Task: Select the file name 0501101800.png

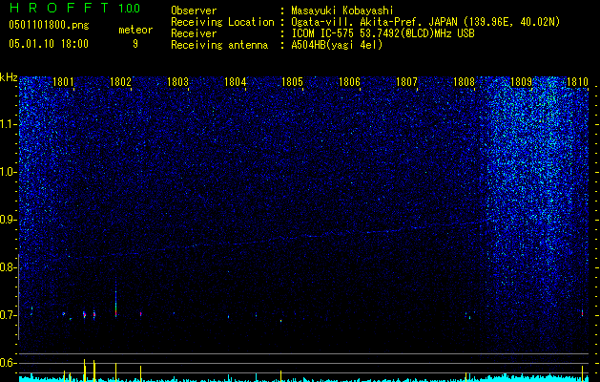Action: pyautogui.click(x=49, y=26)
